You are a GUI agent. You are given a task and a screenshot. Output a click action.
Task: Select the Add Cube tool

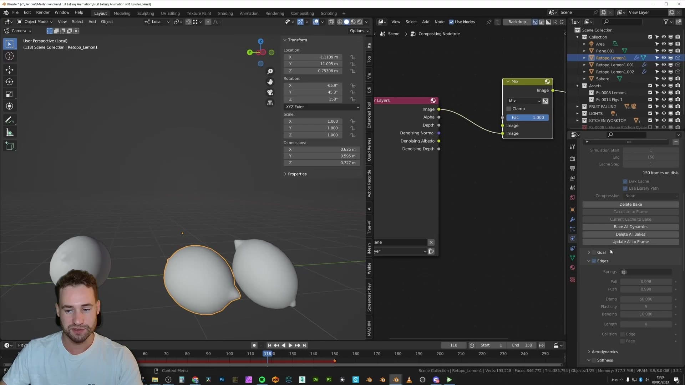click(10, 146)
